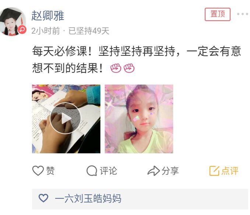Tap the 赞 like label
Viewport: 250px width, 215px height.
pos(50,171)
